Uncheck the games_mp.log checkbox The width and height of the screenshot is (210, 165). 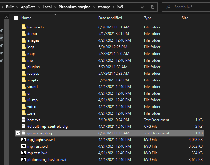[18, 133]
